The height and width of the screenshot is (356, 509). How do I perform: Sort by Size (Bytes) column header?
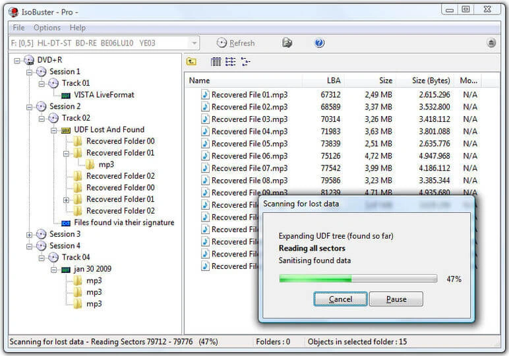click(x=425, y=80)
